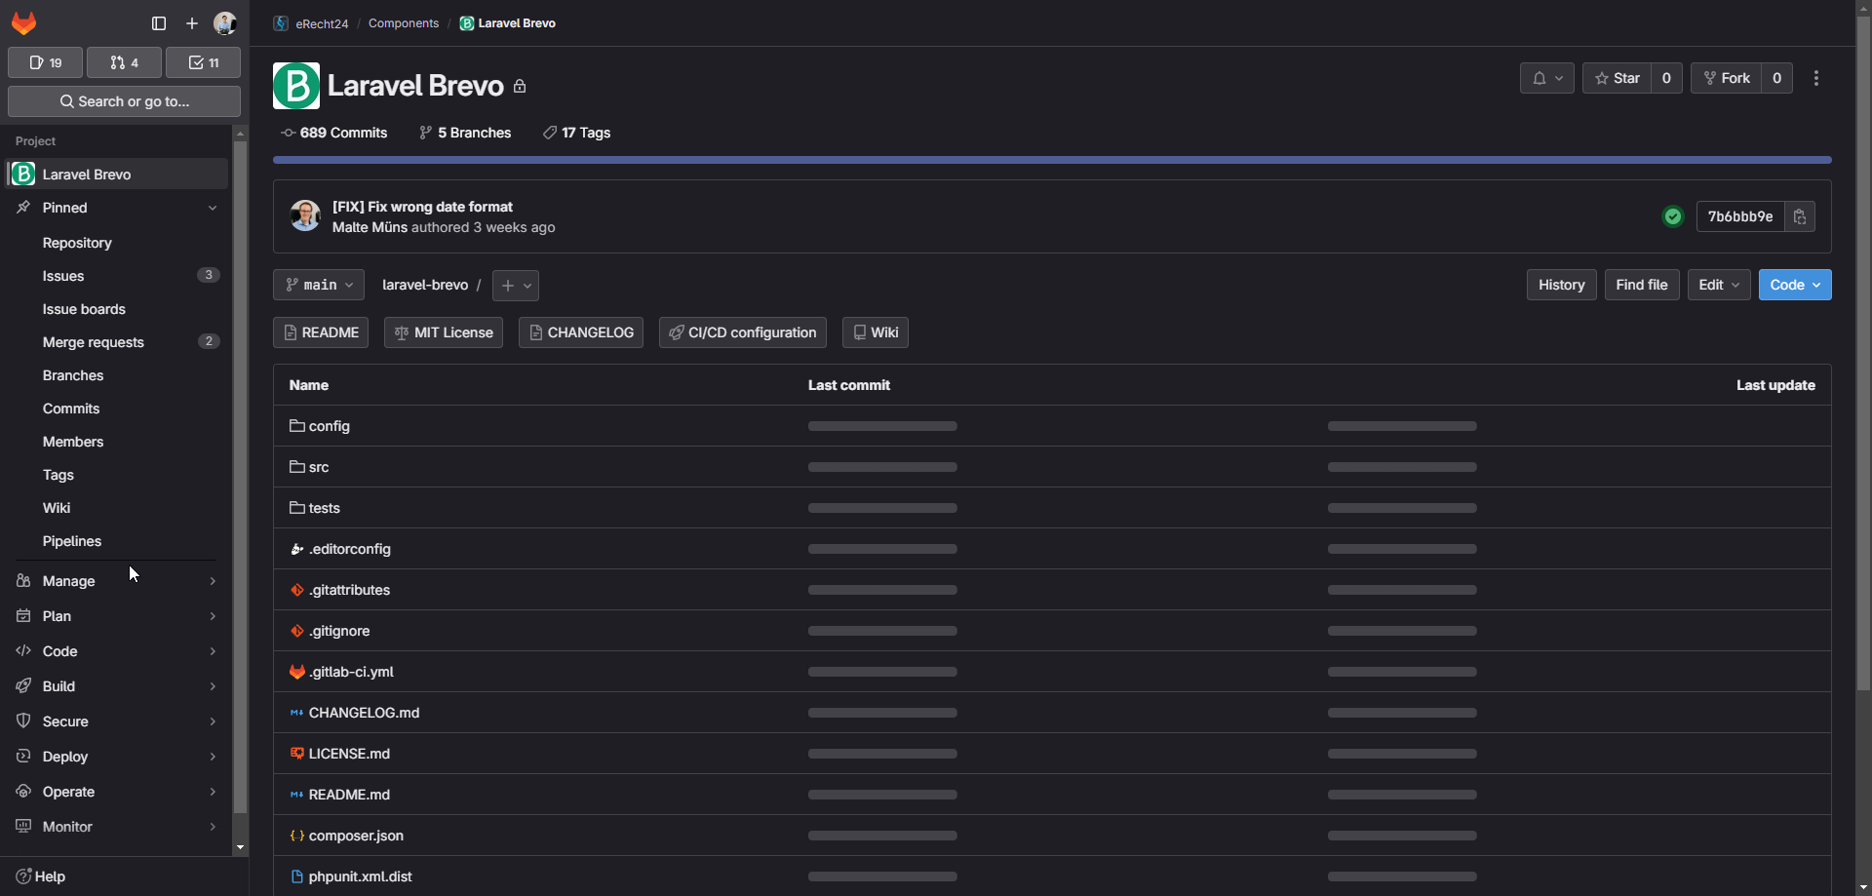Star the Laravel Brevo project
This screenshot has width=1872, height=896.
pyautogui.click(x=1618, y=78)
